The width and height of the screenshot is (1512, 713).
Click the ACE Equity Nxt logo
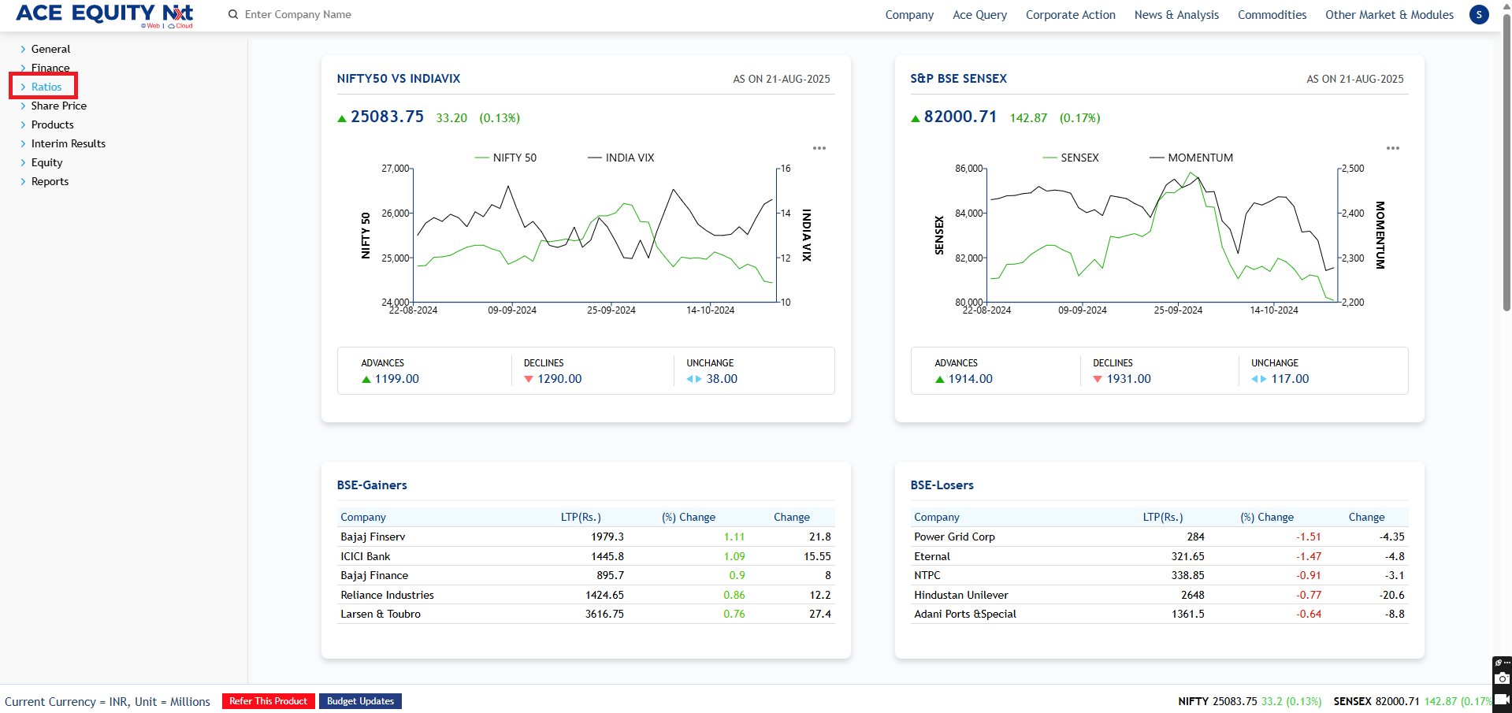[105, 14]
